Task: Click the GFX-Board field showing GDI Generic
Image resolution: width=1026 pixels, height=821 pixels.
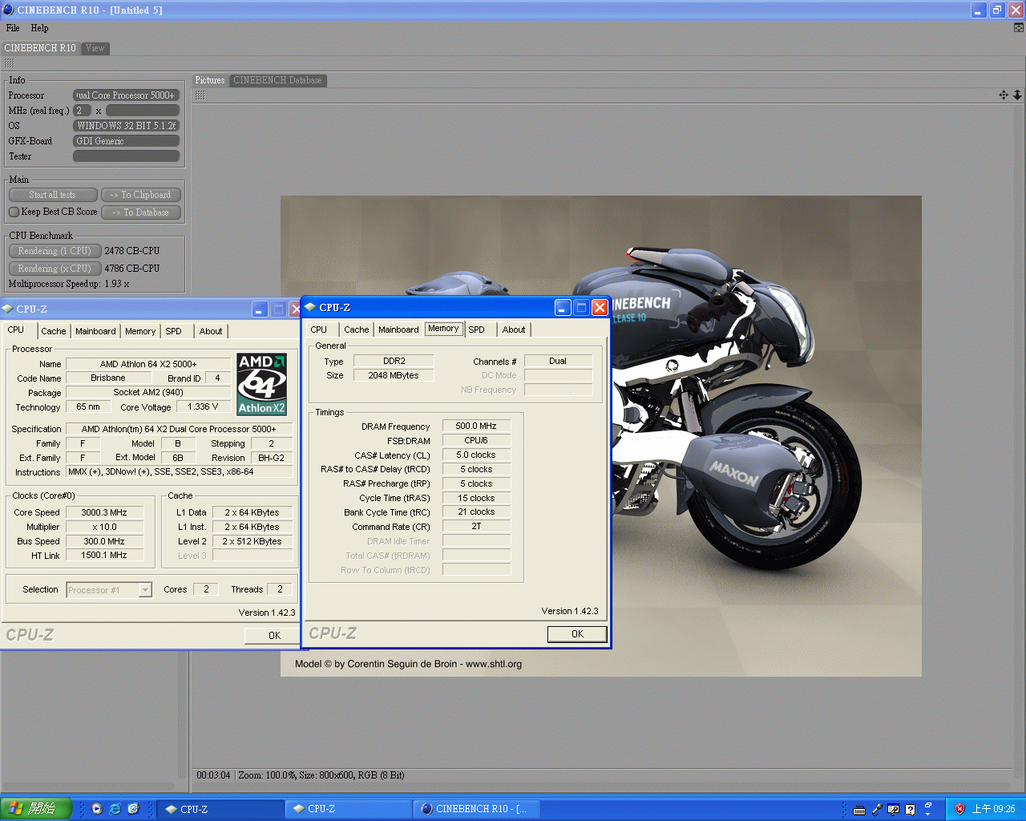Action: pyautogui.click(x=127, y=141)
